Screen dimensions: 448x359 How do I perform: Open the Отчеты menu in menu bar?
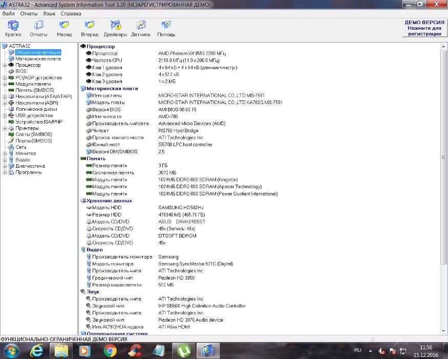[29, 13]
